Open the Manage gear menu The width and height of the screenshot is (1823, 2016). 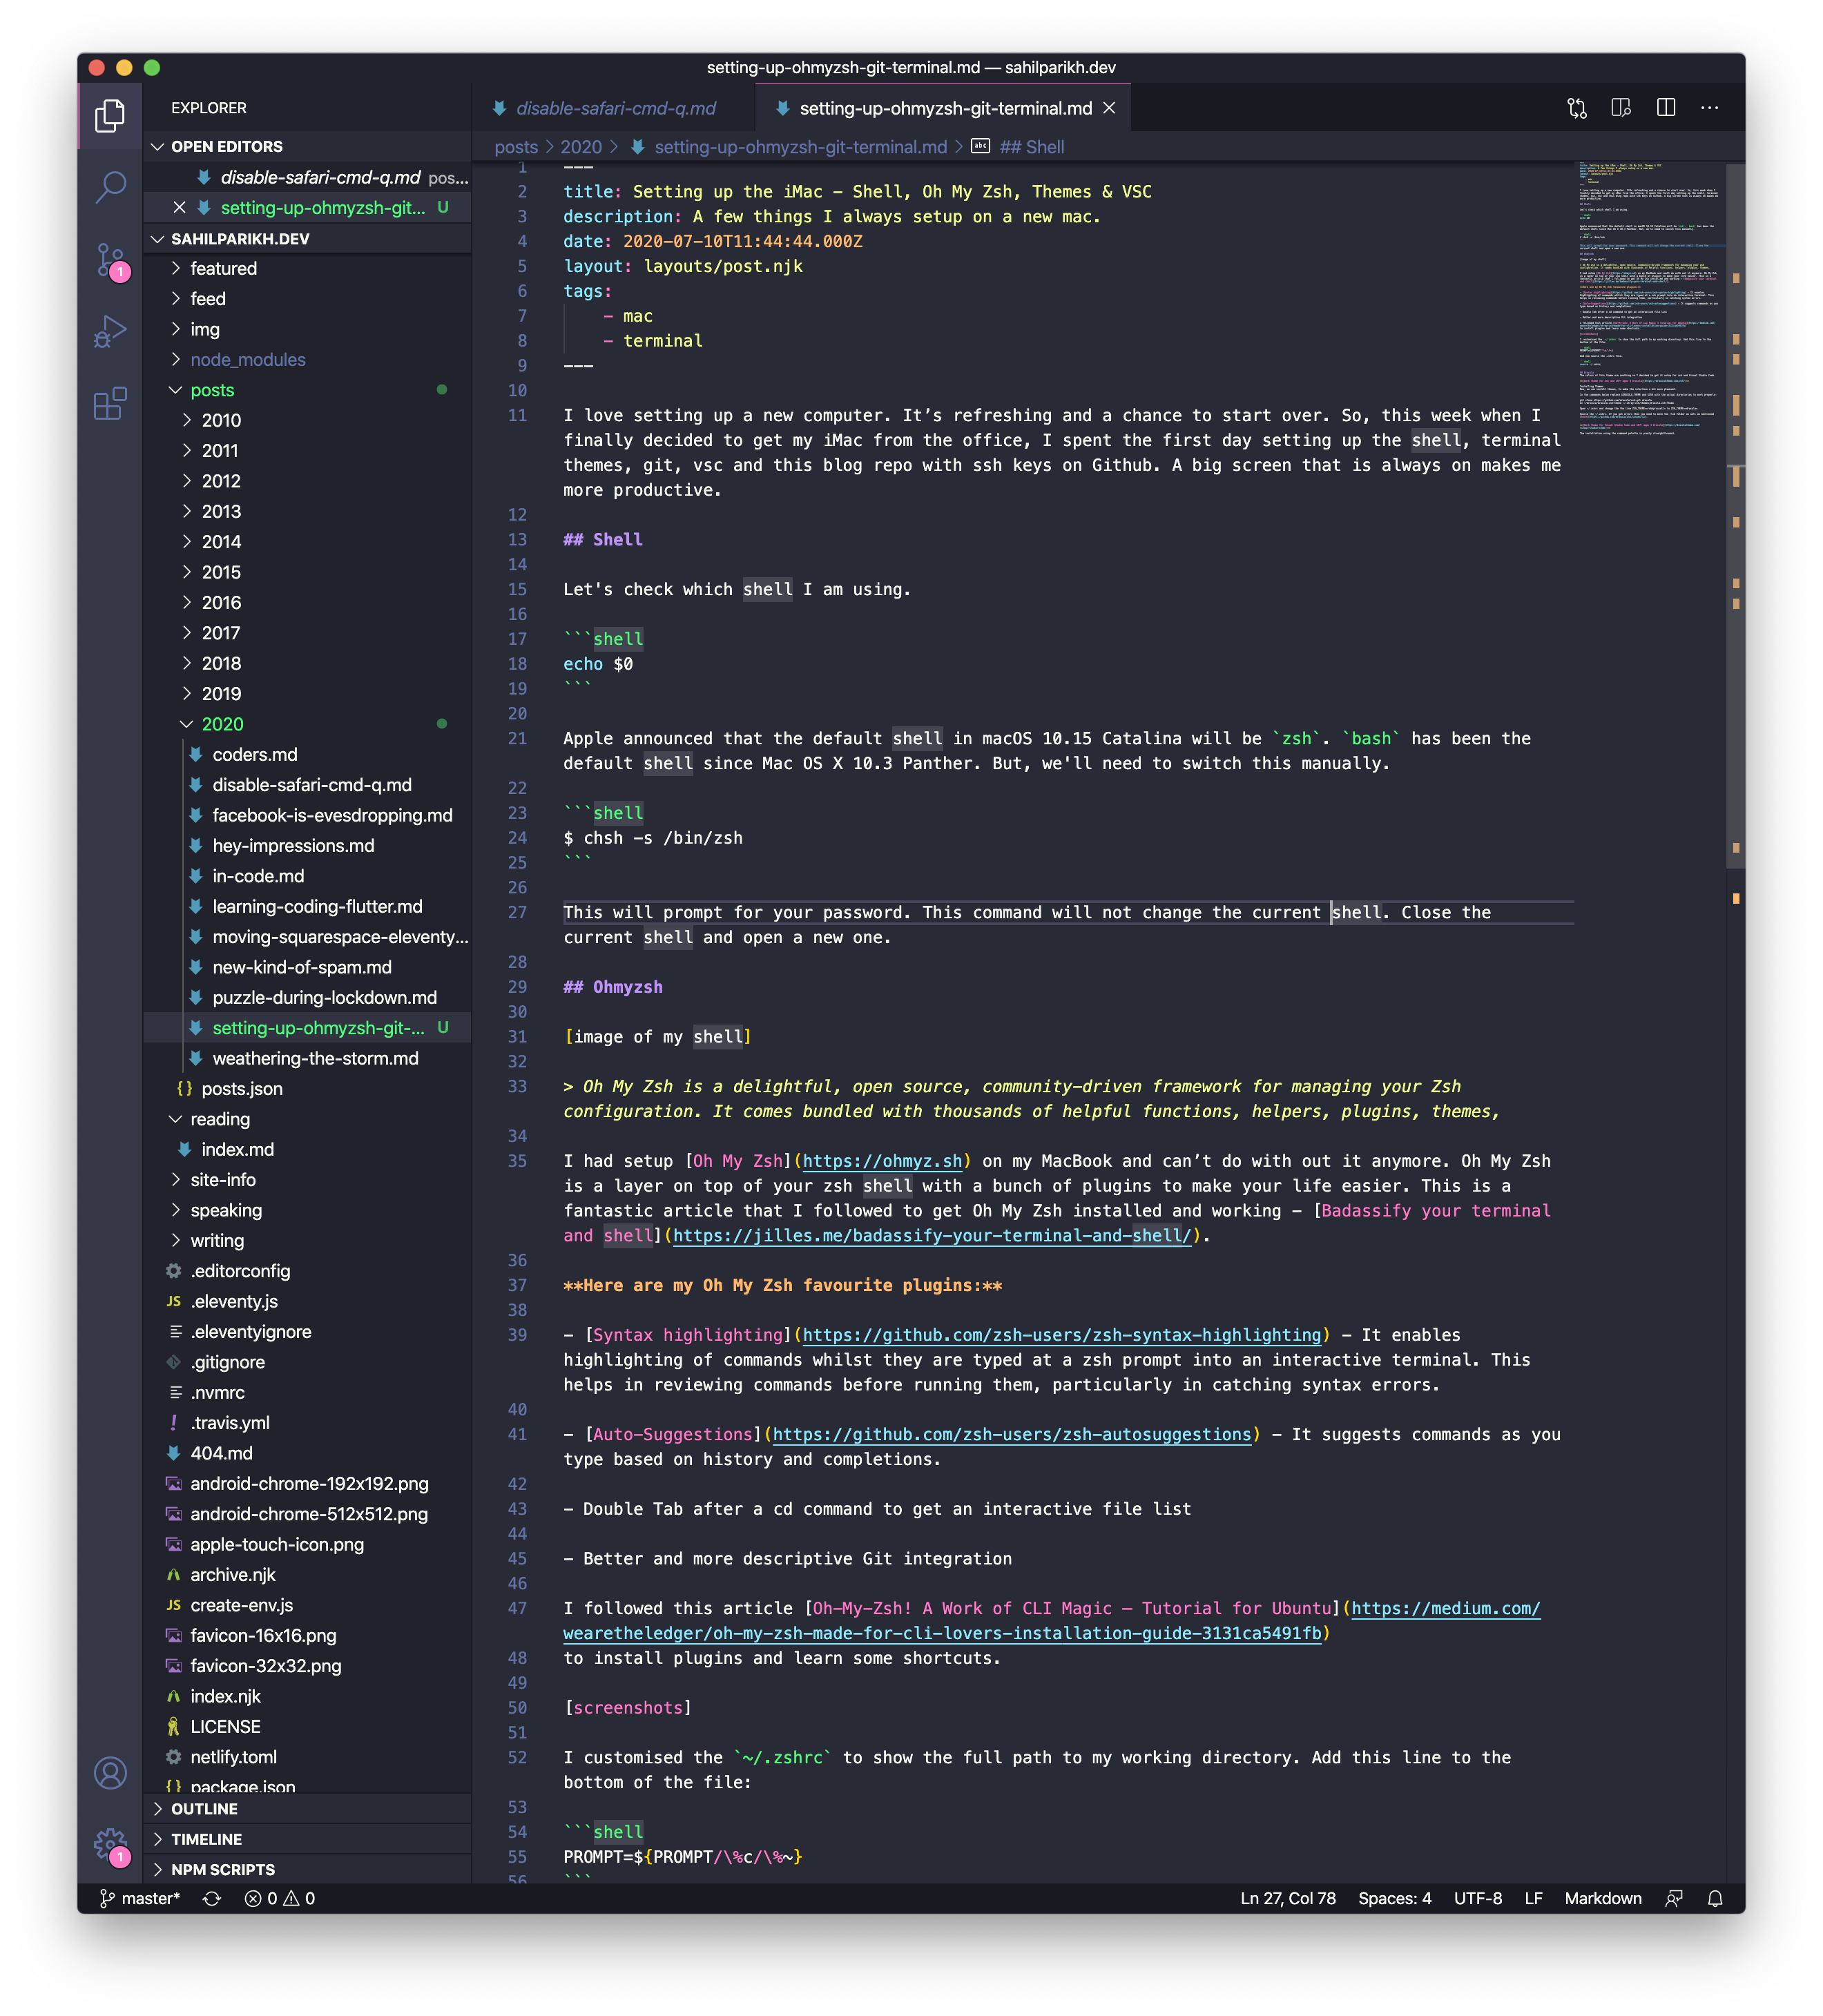pyautogui.click(x=110, y=1843)
